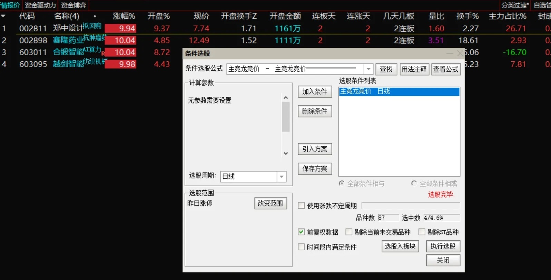Click the 条件选股公式 text field

(295, 69)
